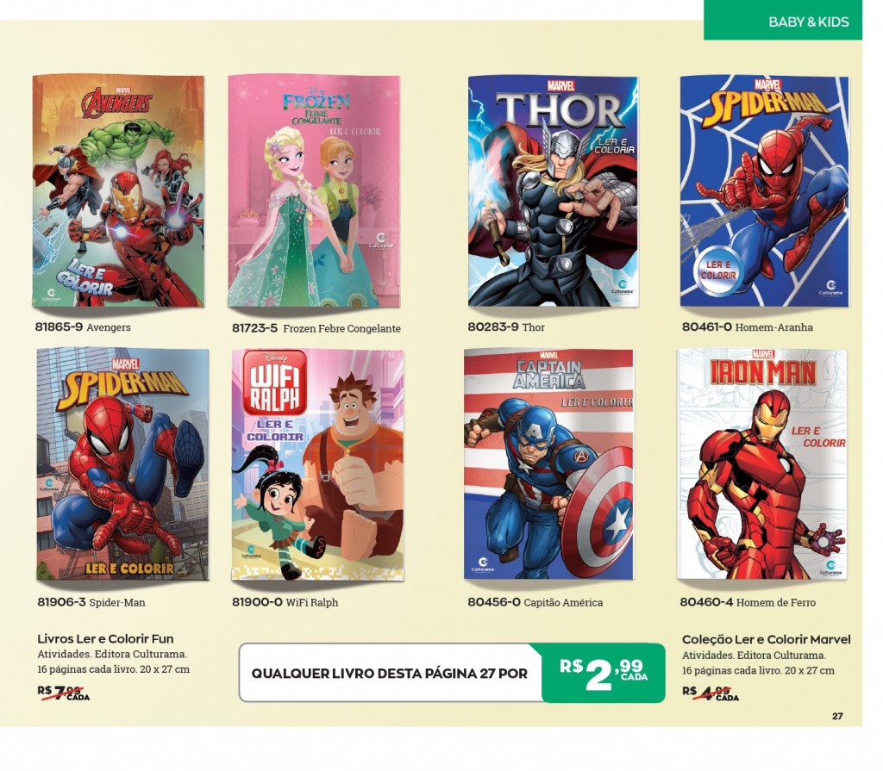Click the Captain America book cover
The image size is (883, 771).
click(x=548, y=464)
